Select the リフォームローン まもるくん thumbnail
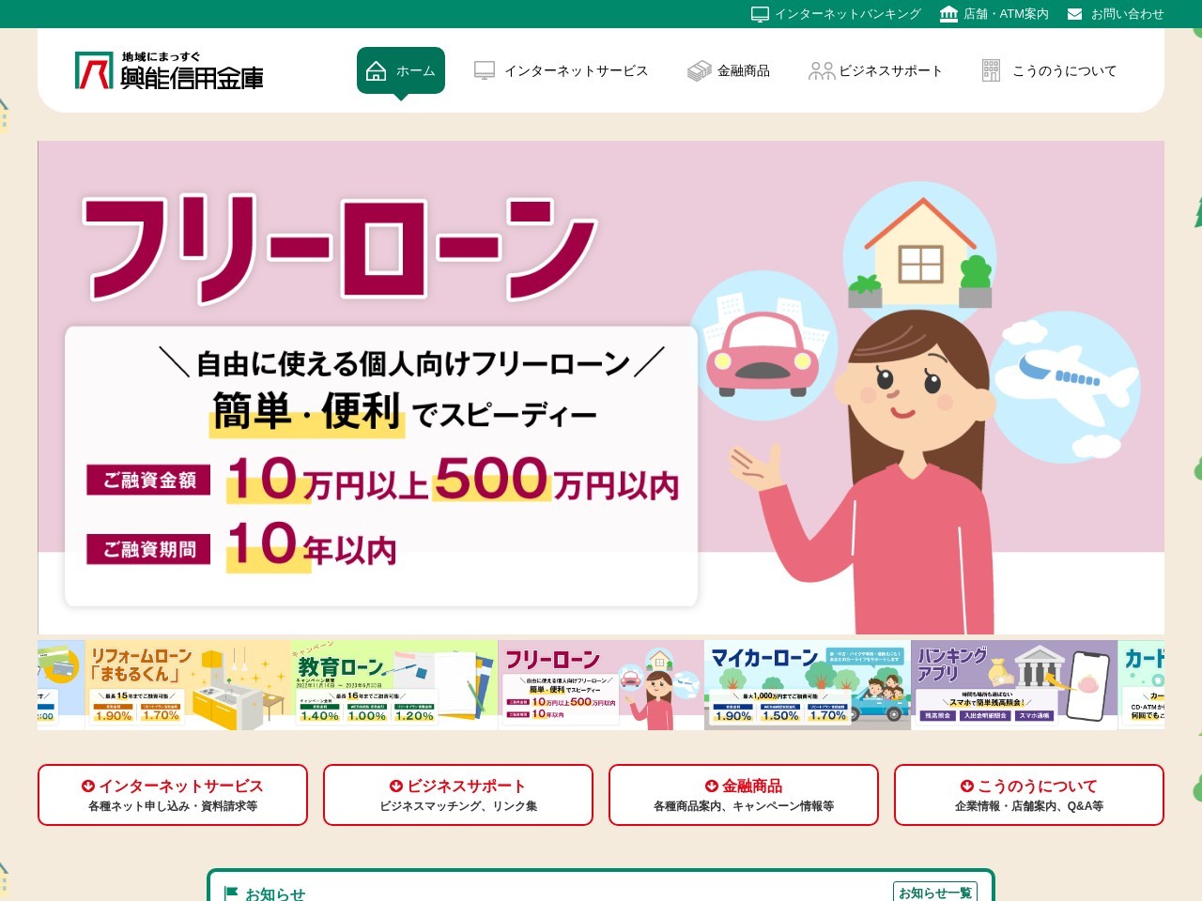Image resolution: width=1202 pixels, height=901 pixels. 188,685
